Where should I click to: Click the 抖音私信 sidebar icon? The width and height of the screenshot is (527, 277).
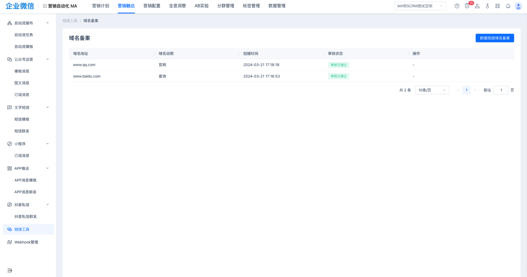point(9,204)
